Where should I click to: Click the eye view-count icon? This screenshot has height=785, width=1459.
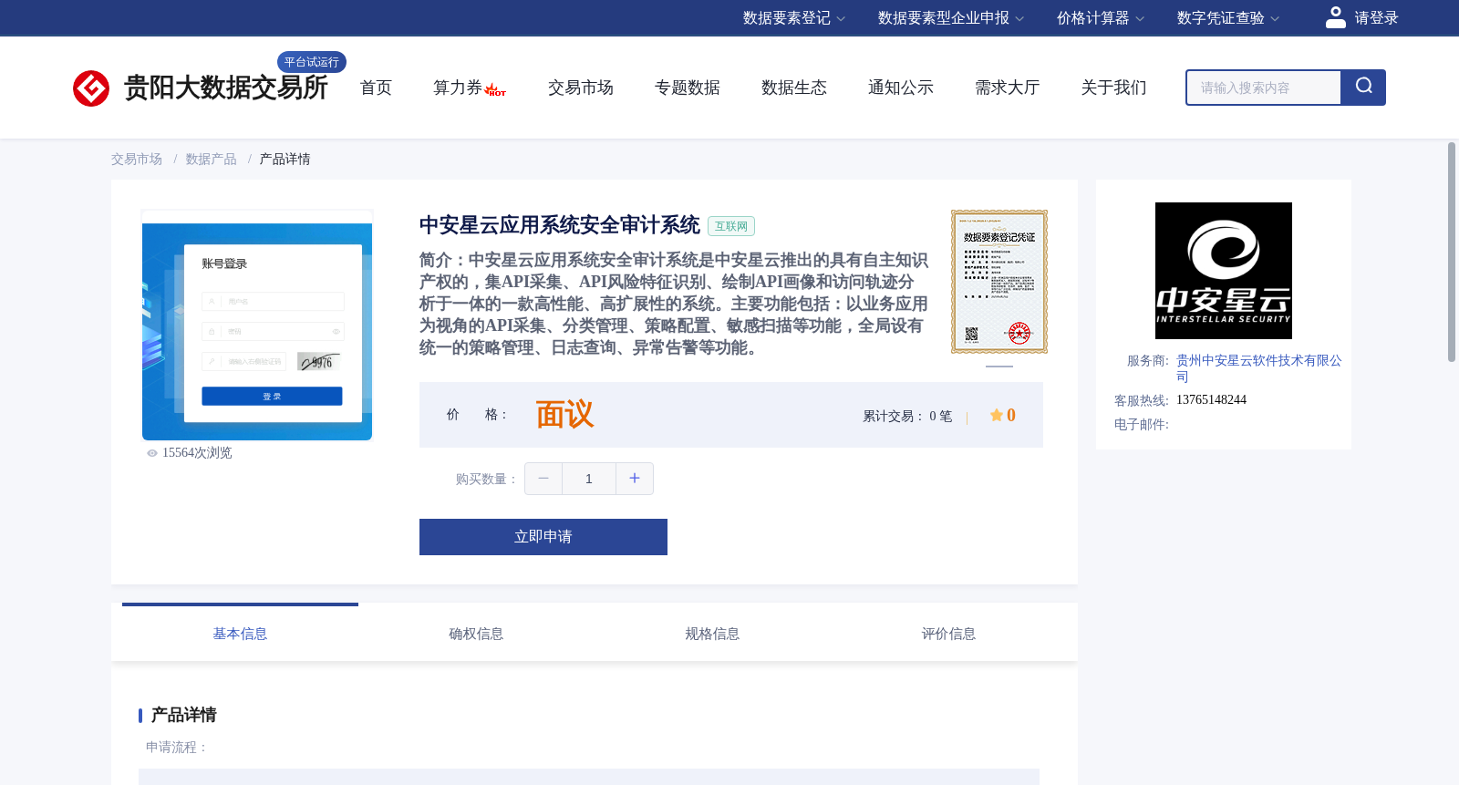pyautogui.click(x=152, y=453)
